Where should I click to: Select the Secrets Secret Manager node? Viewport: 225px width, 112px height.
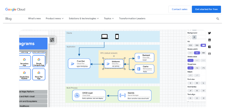tap(135, 95)
